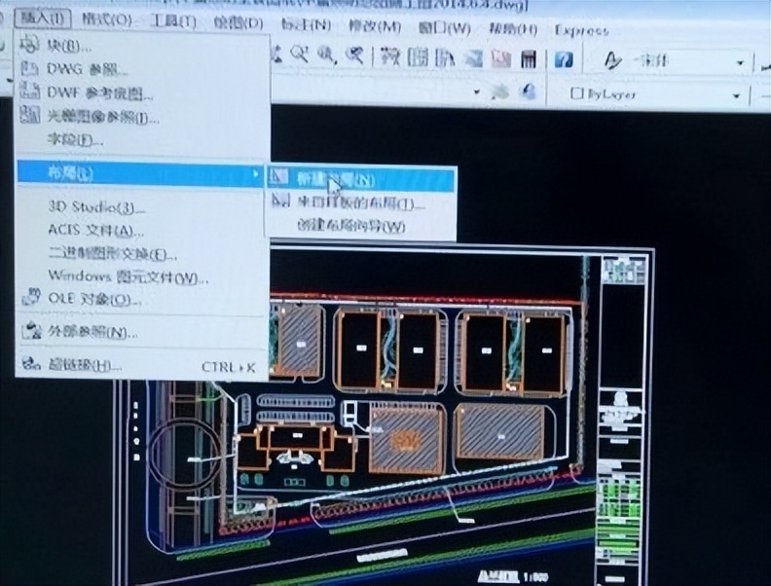Choose 字段(F)... Field entry

coord(142,139)
